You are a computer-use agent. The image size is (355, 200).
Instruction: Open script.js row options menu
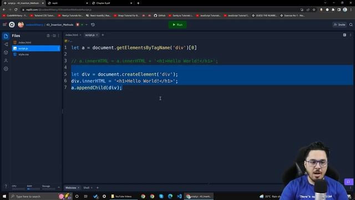click(58, 48)
